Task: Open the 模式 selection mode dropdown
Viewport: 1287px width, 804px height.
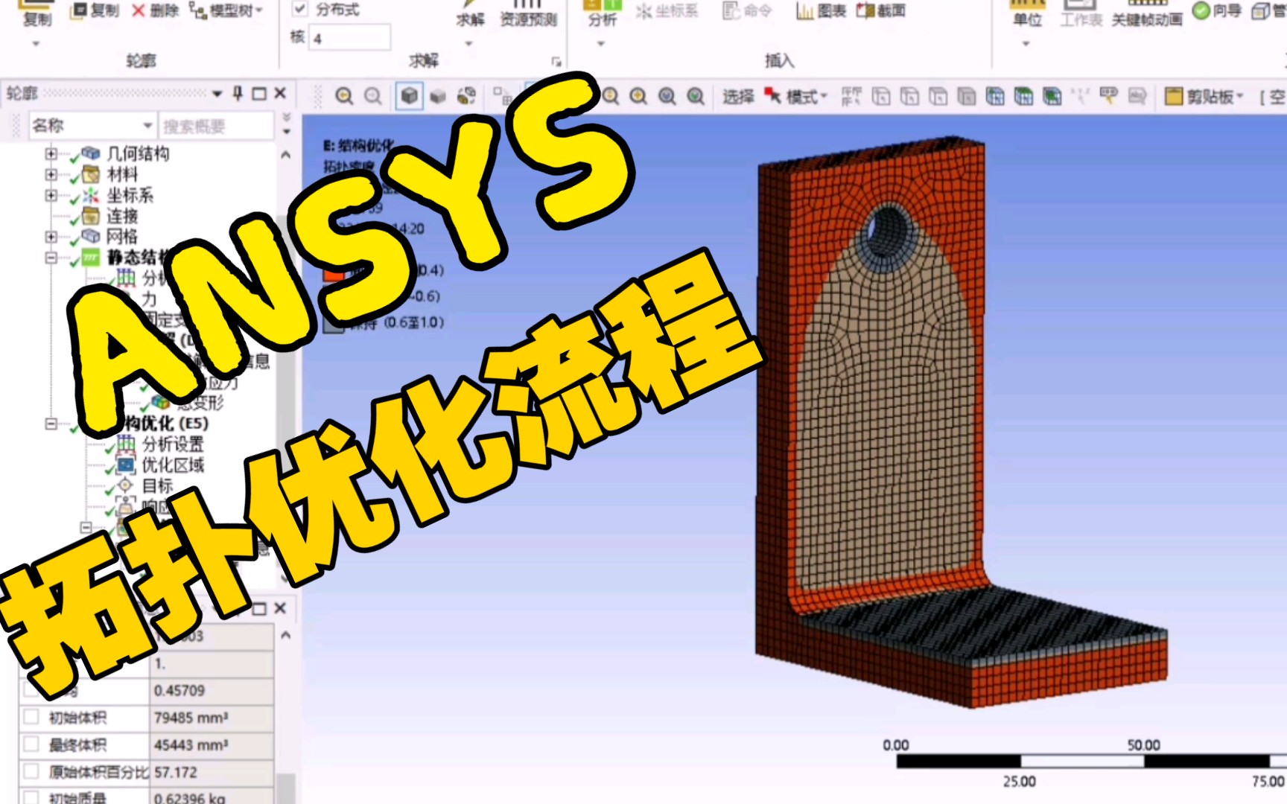Action: [x=824, y=96]
